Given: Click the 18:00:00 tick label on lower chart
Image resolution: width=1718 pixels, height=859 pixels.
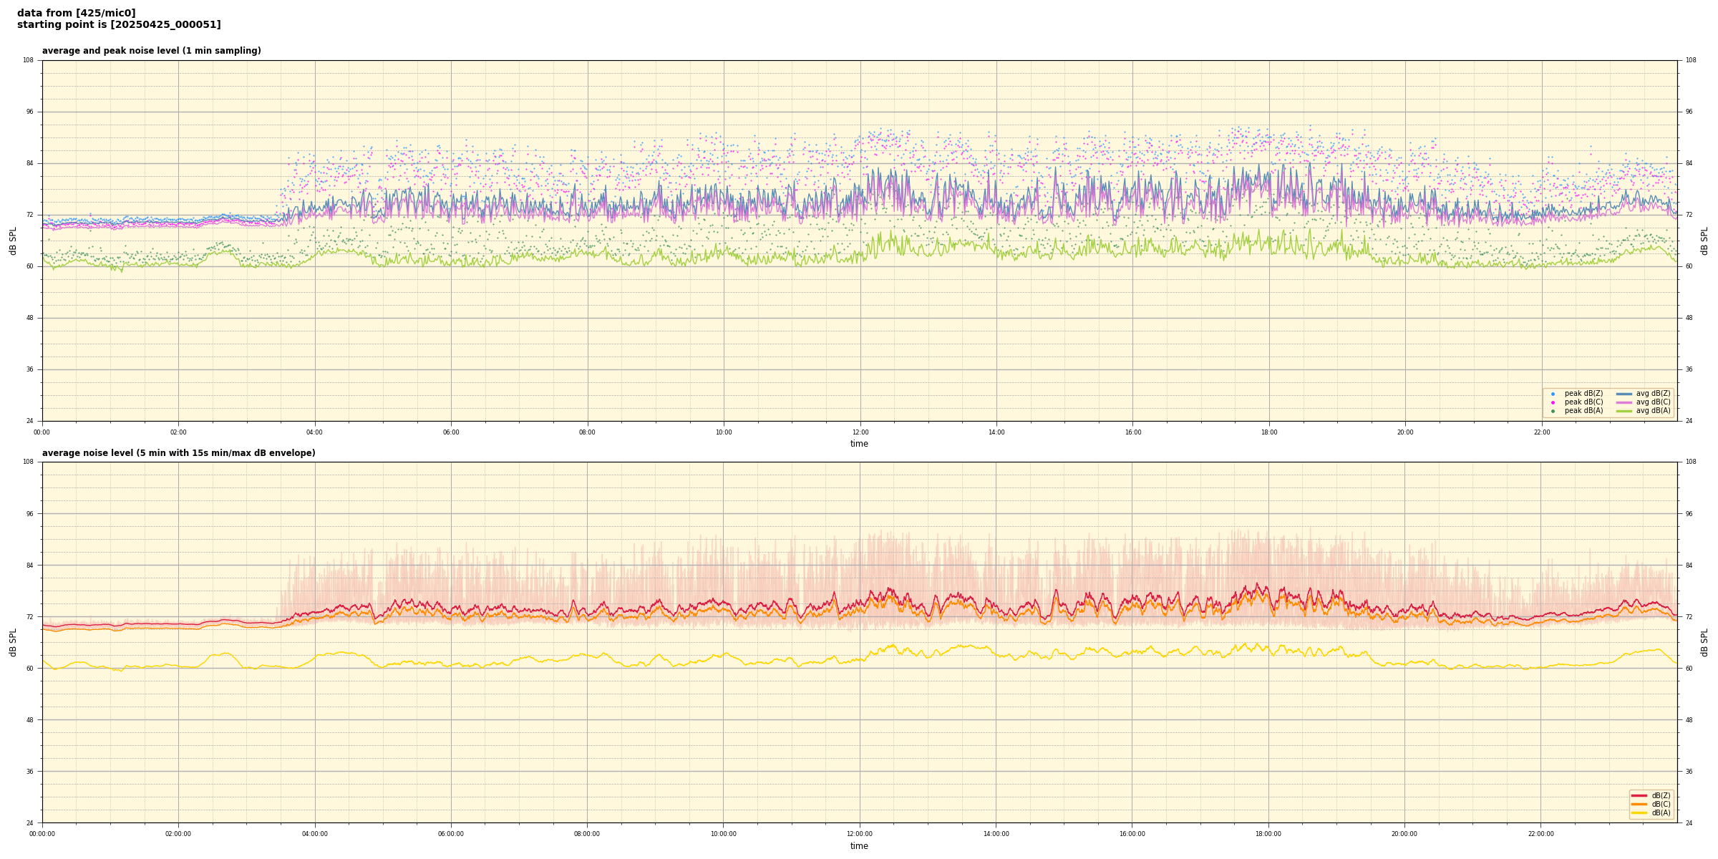Looking at the screenshot, I should point(1268,834).
